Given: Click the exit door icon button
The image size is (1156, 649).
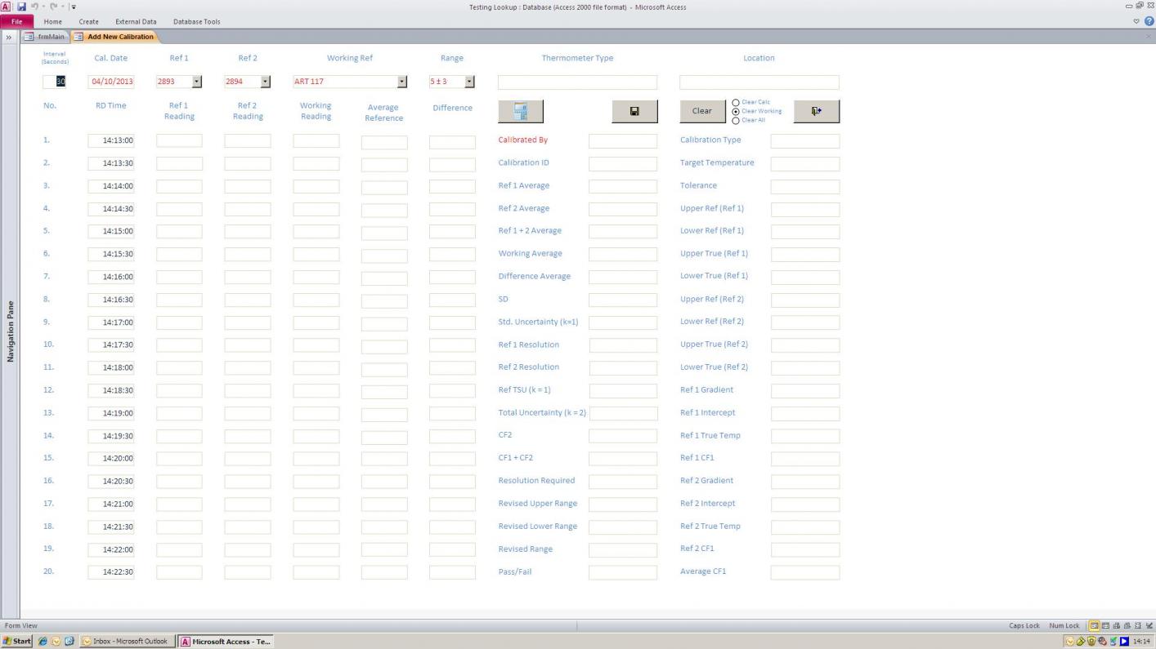Looking at the screenshot, I should 816,111.
